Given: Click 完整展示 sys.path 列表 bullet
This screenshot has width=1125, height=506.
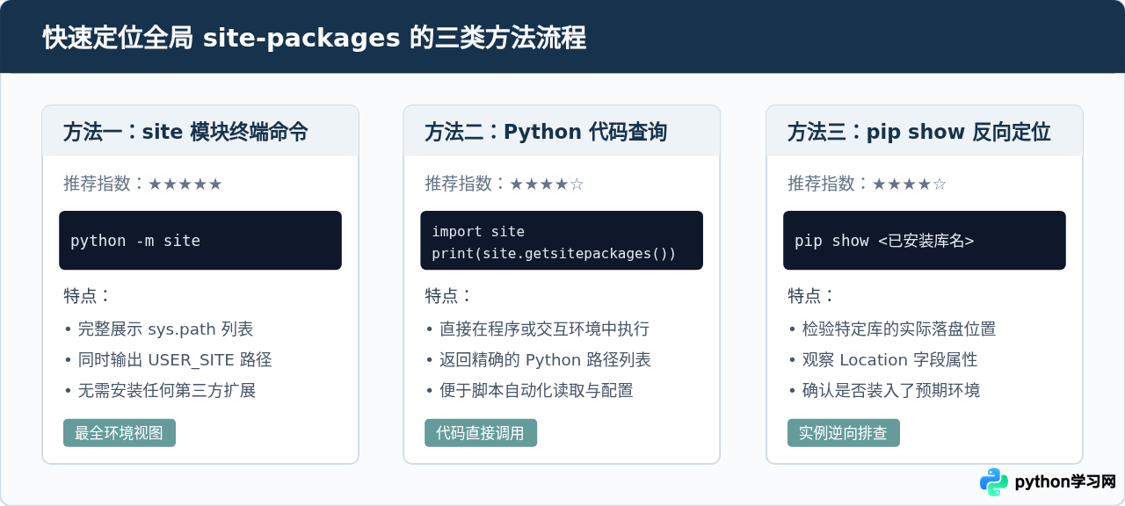Looking at the screenshot, I should (159, 329).
